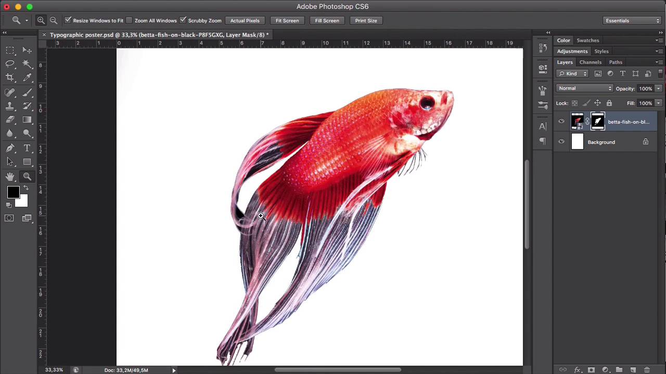Hide the Background layer via eye icon
The height and width of the screenshot is (374, 666).
click(x=561, y=142)
